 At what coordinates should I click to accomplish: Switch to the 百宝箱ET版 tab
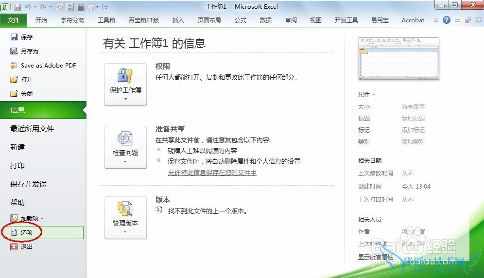pyautogui.click(x=143, y=20)
